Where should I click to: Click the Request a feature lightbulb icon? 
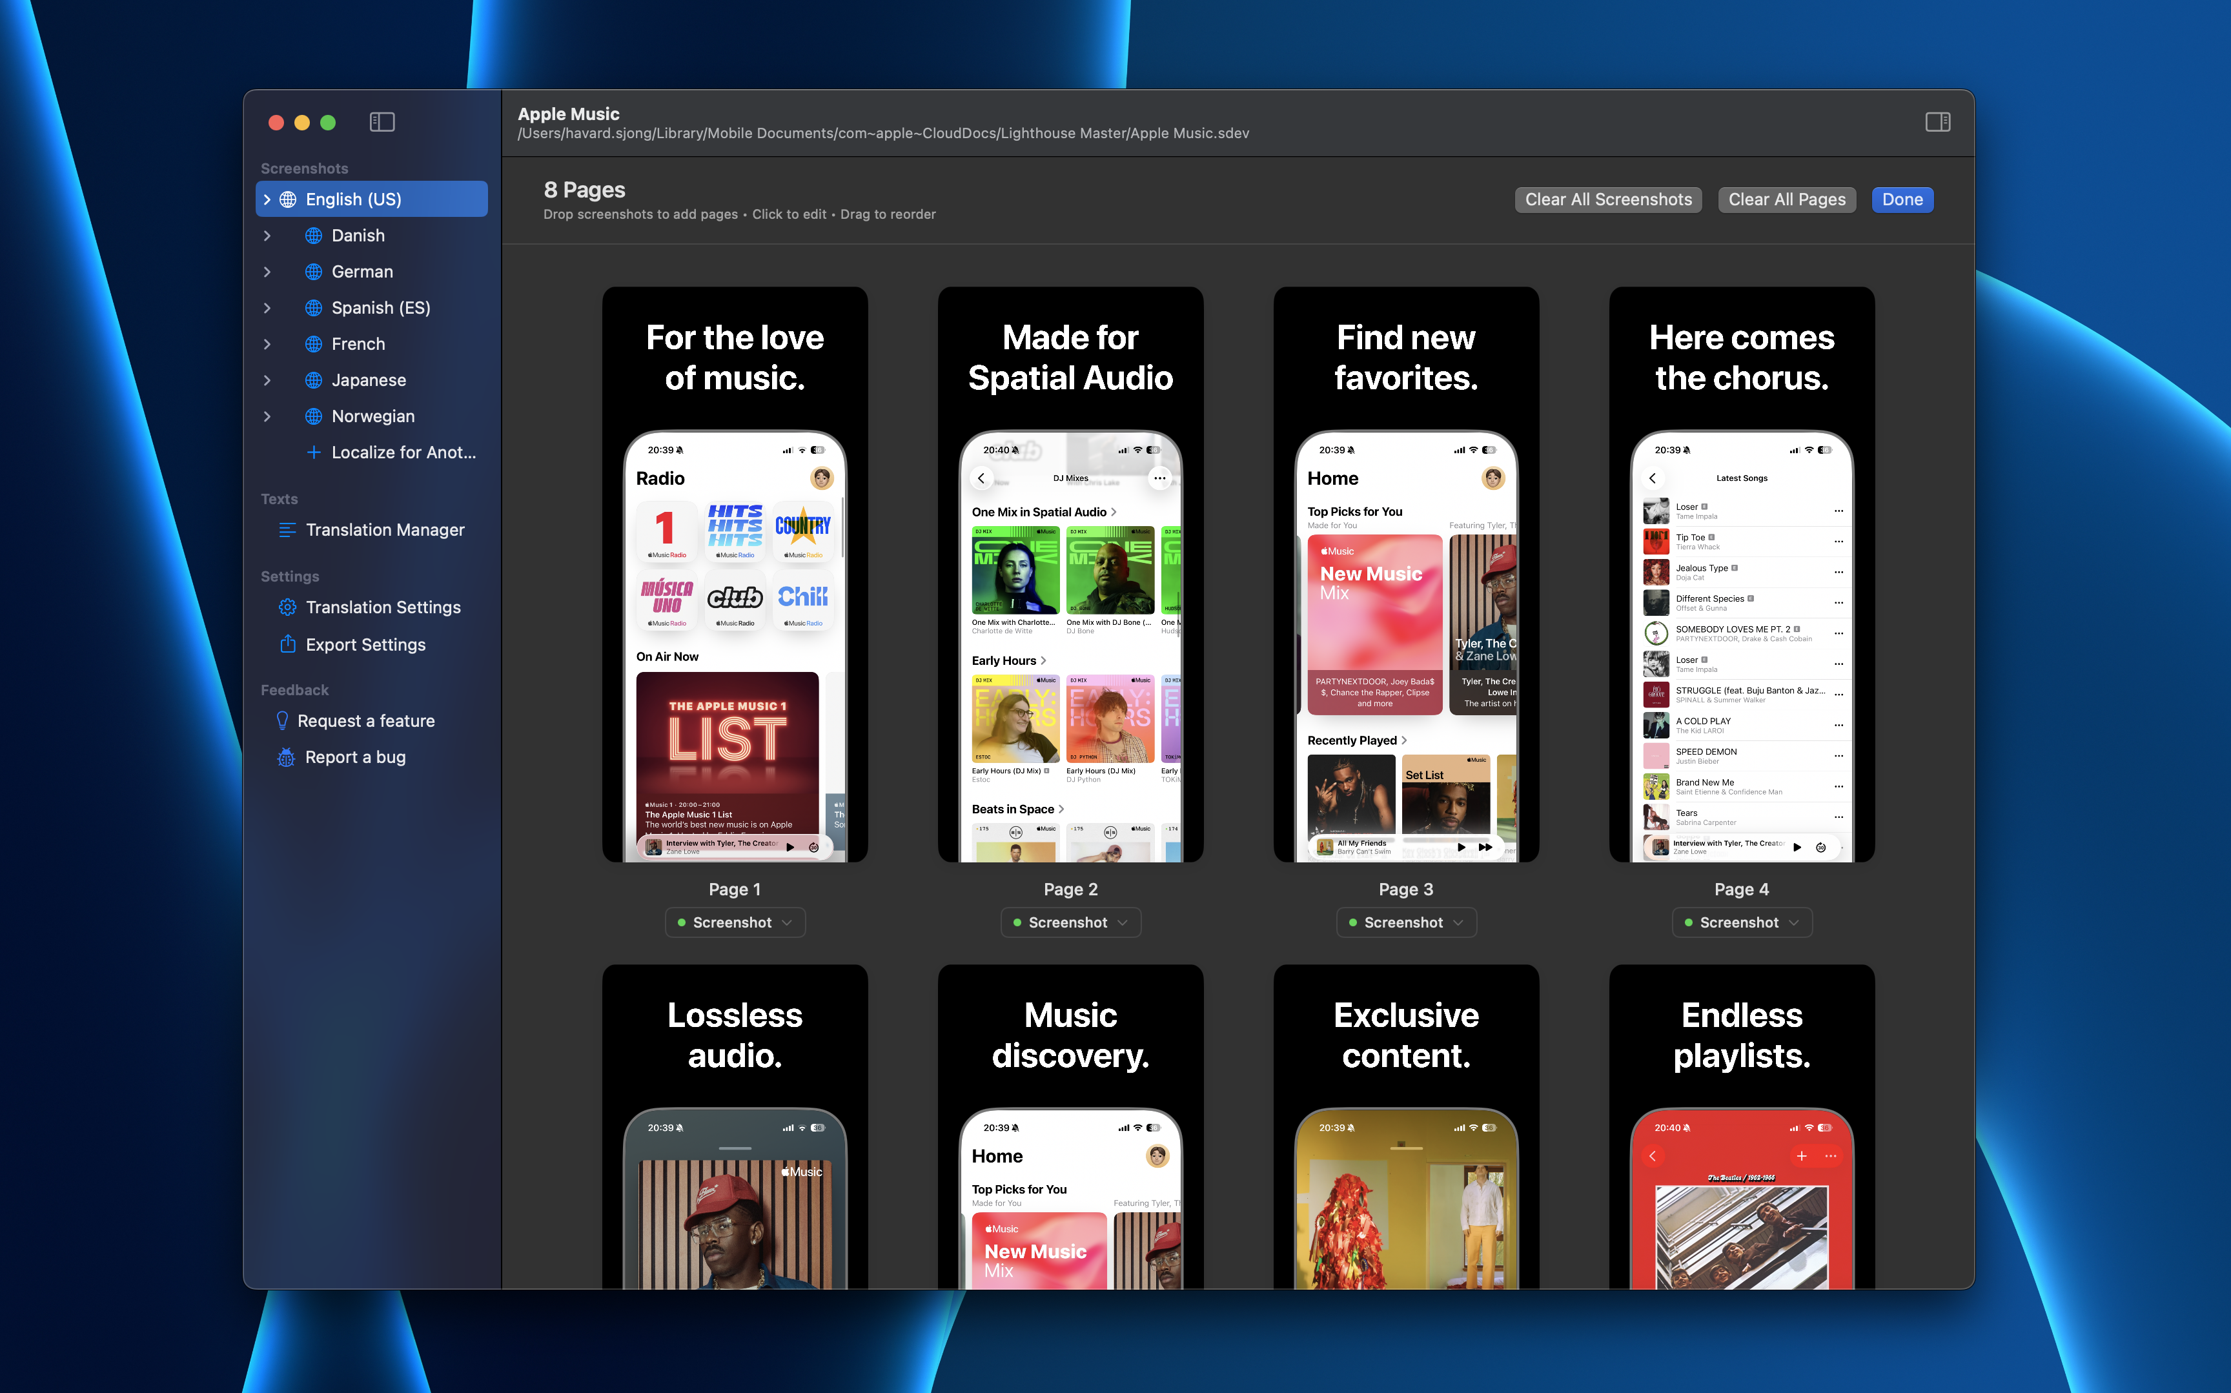[282, 720]
